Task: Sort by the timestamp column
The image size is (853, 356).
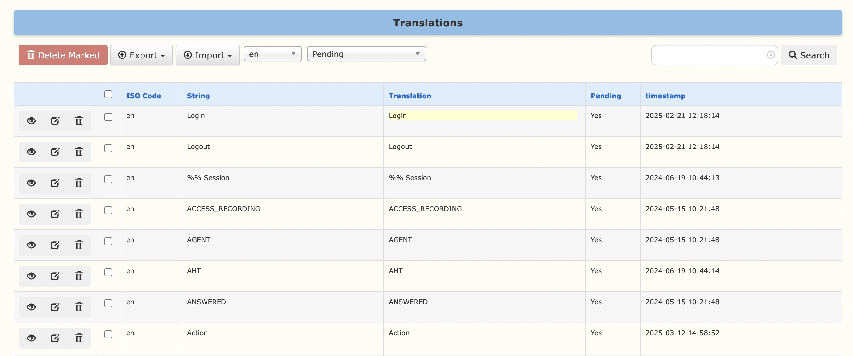Action: (665, 96)
